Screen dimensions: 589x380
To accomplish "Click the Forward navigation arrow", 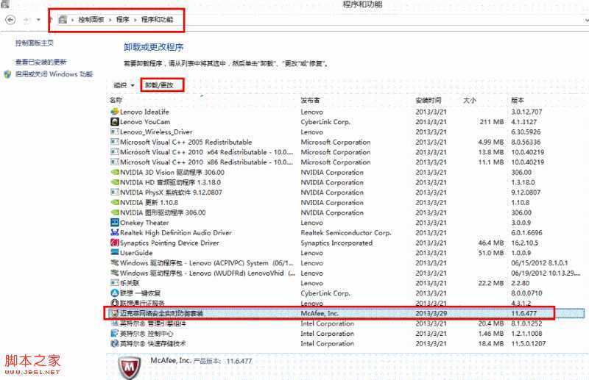I will pos(27,20).
